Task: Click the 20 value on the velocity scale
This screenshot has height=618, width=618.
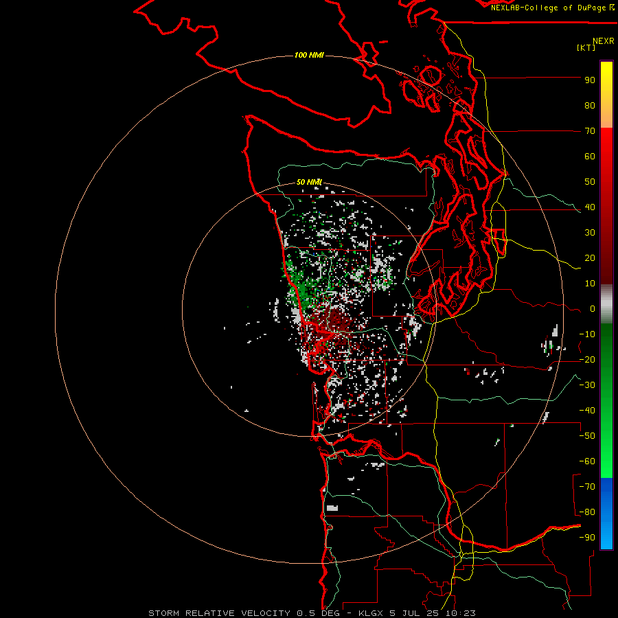Action: 590,258
